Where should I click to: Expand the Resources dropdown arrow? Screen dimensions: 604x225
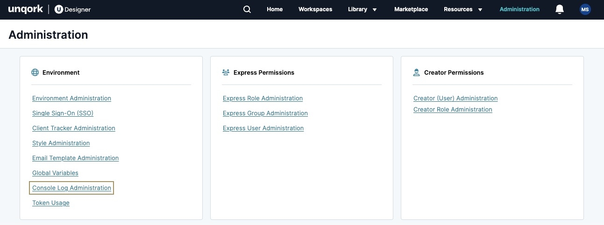pos(480,10)
